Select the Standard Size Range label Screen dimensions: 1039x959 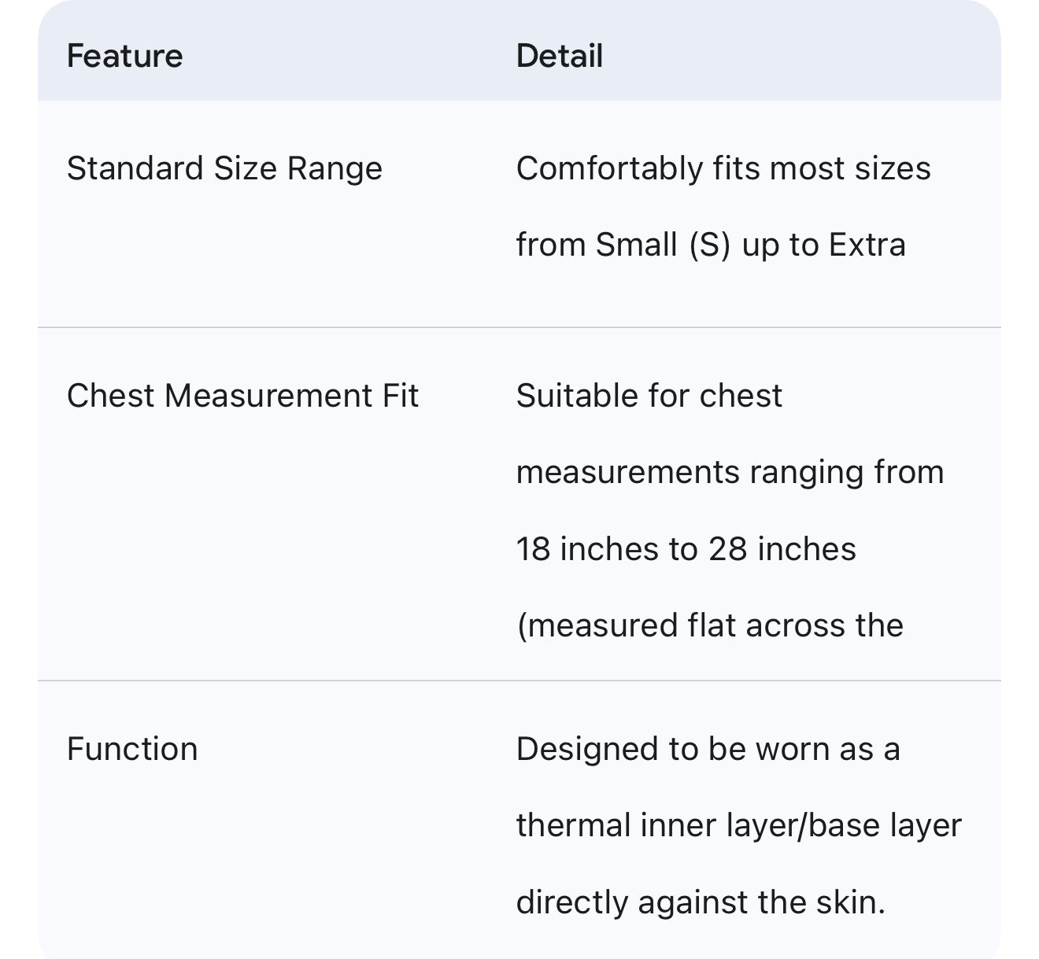[224, 168]
